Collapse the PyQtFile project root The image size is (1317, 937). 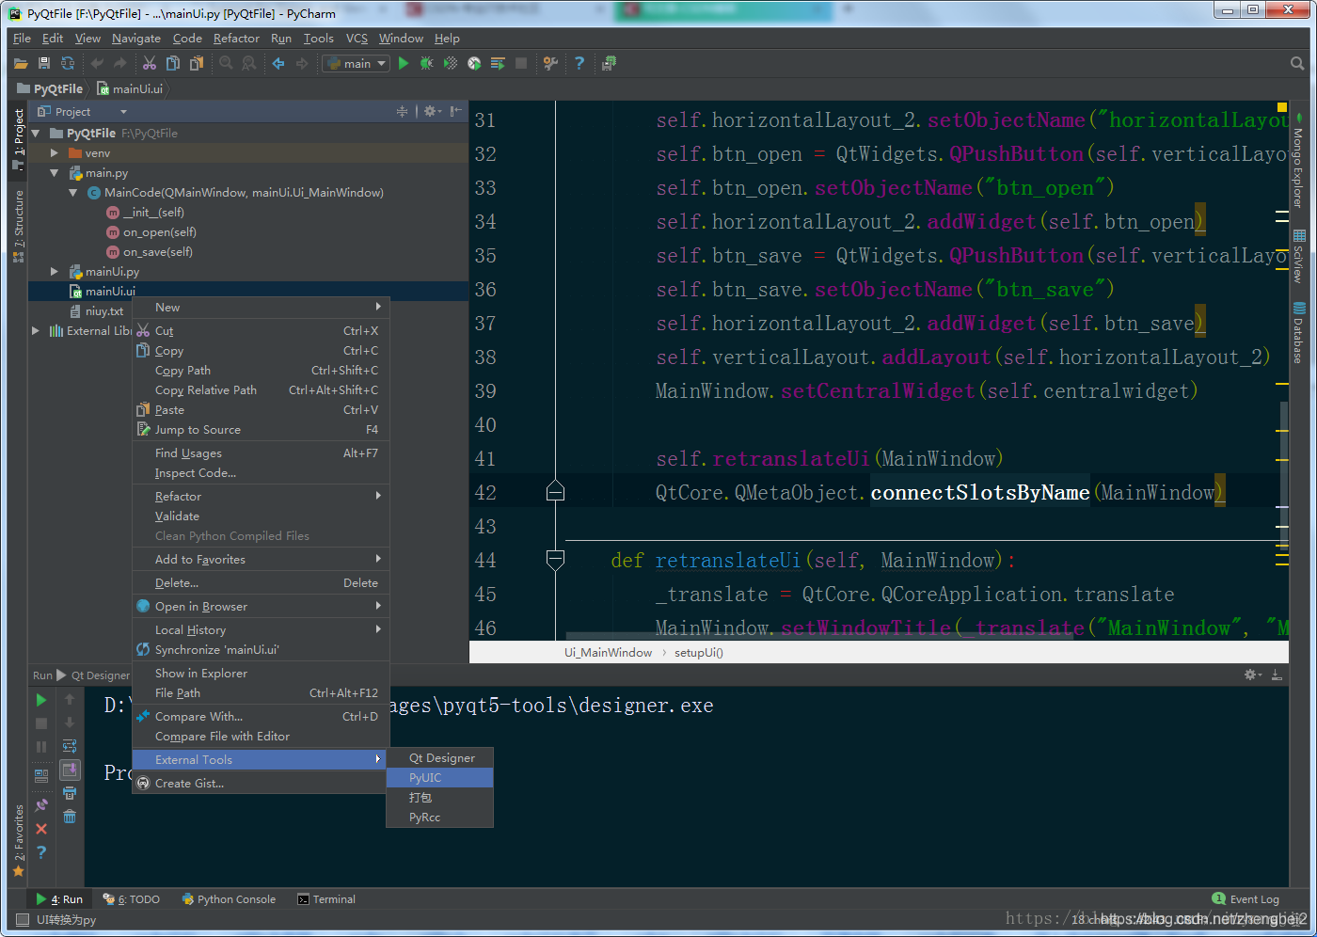36,134
